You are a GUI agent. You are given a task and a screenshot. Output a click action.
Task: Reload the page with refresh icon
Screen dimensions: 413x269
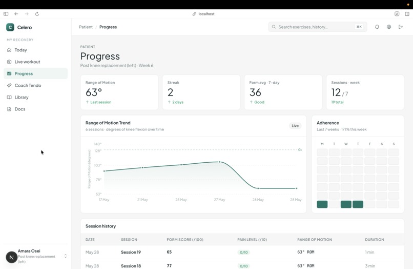[x=37, y=14]
